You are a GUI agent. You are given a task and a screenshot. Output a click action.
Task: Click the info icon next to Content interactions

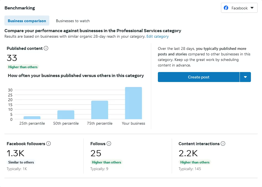223,144
